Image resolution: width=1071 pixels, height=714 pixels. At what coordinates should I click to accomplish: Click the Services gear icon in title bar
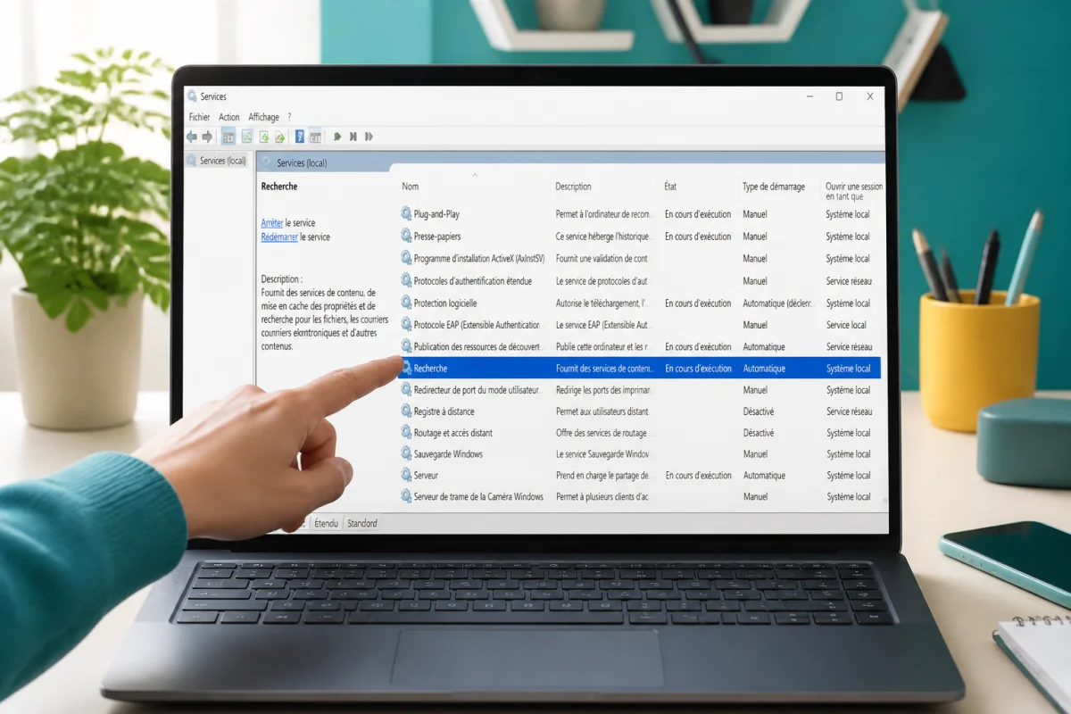(192, 96)
